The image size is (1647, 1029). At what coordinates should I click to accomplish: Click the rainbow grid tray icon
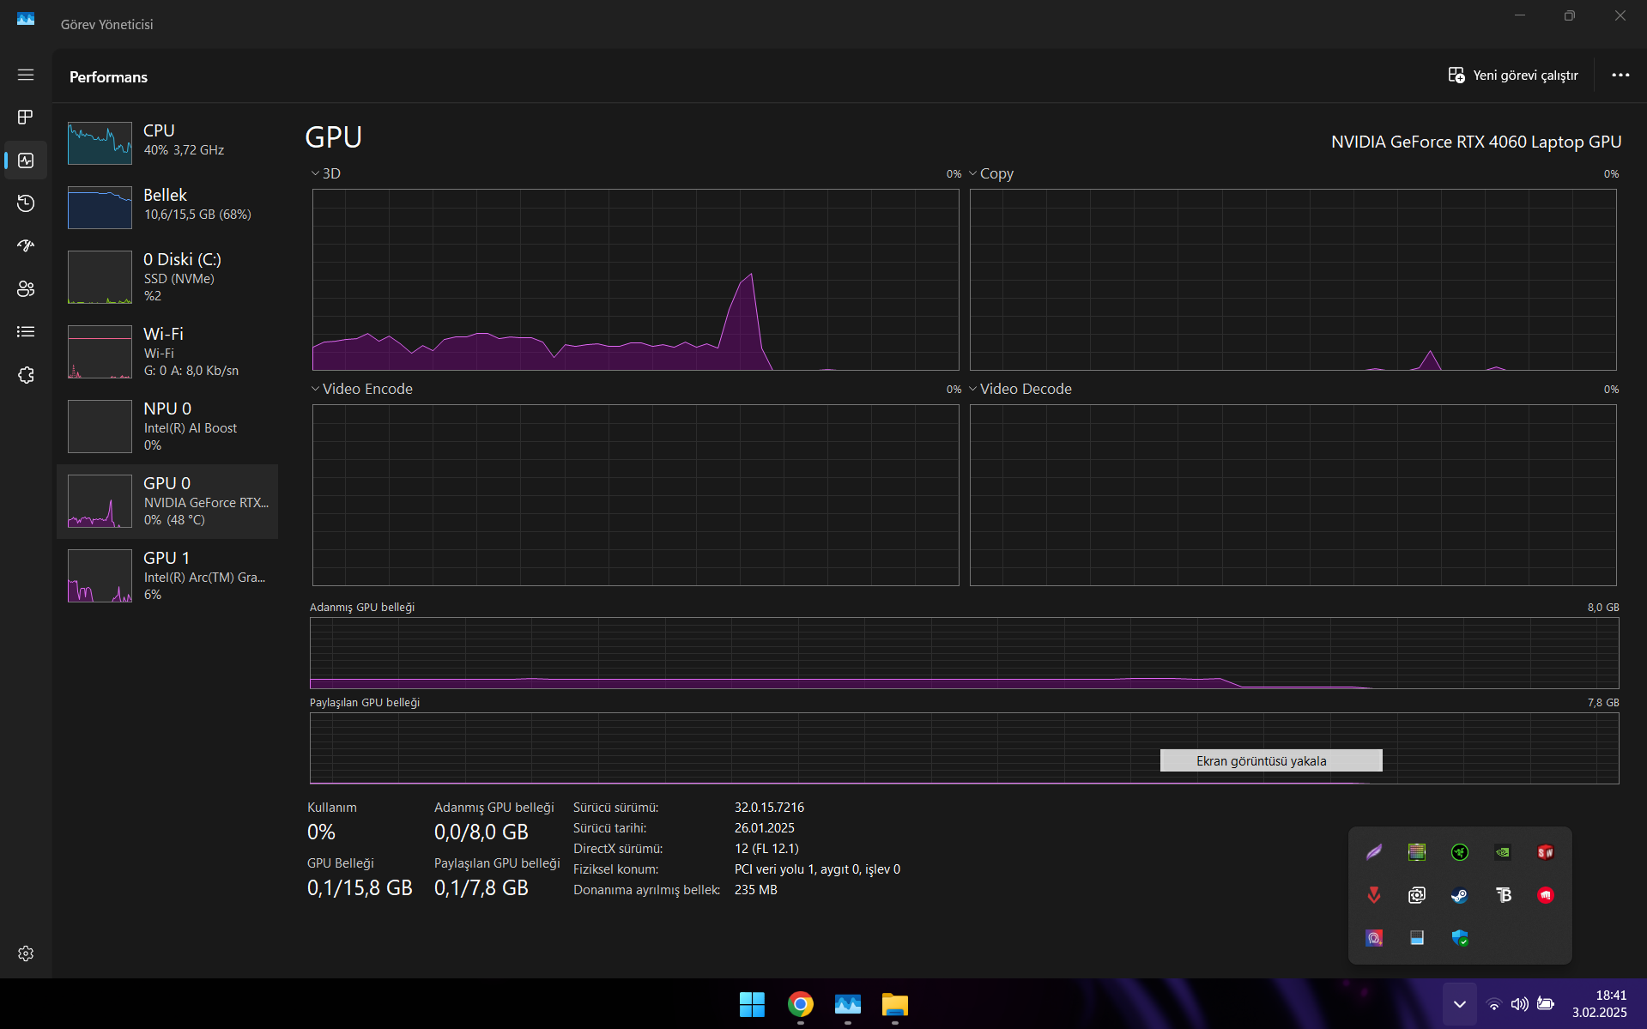click(1417, 852)
